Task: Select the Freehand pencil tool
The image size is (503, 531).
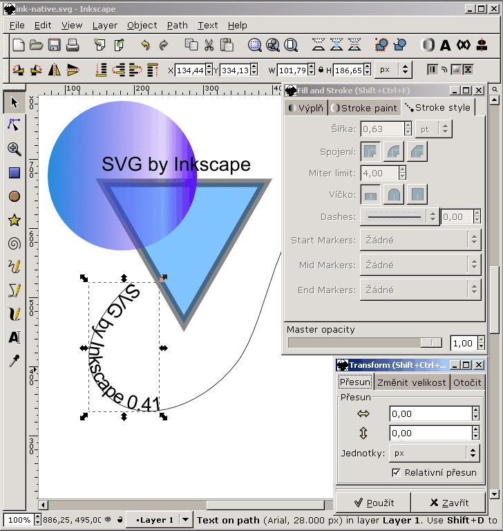Action: pyautogui.click(x=15, y=266)
